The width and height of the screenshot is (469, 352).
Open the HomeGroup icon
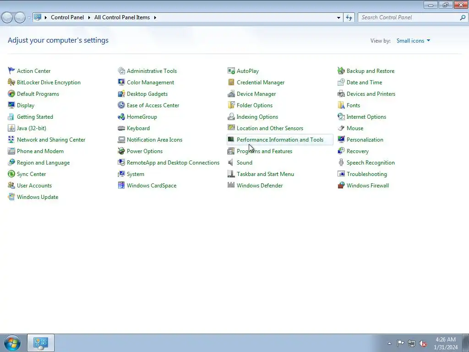tap(121, 117)
